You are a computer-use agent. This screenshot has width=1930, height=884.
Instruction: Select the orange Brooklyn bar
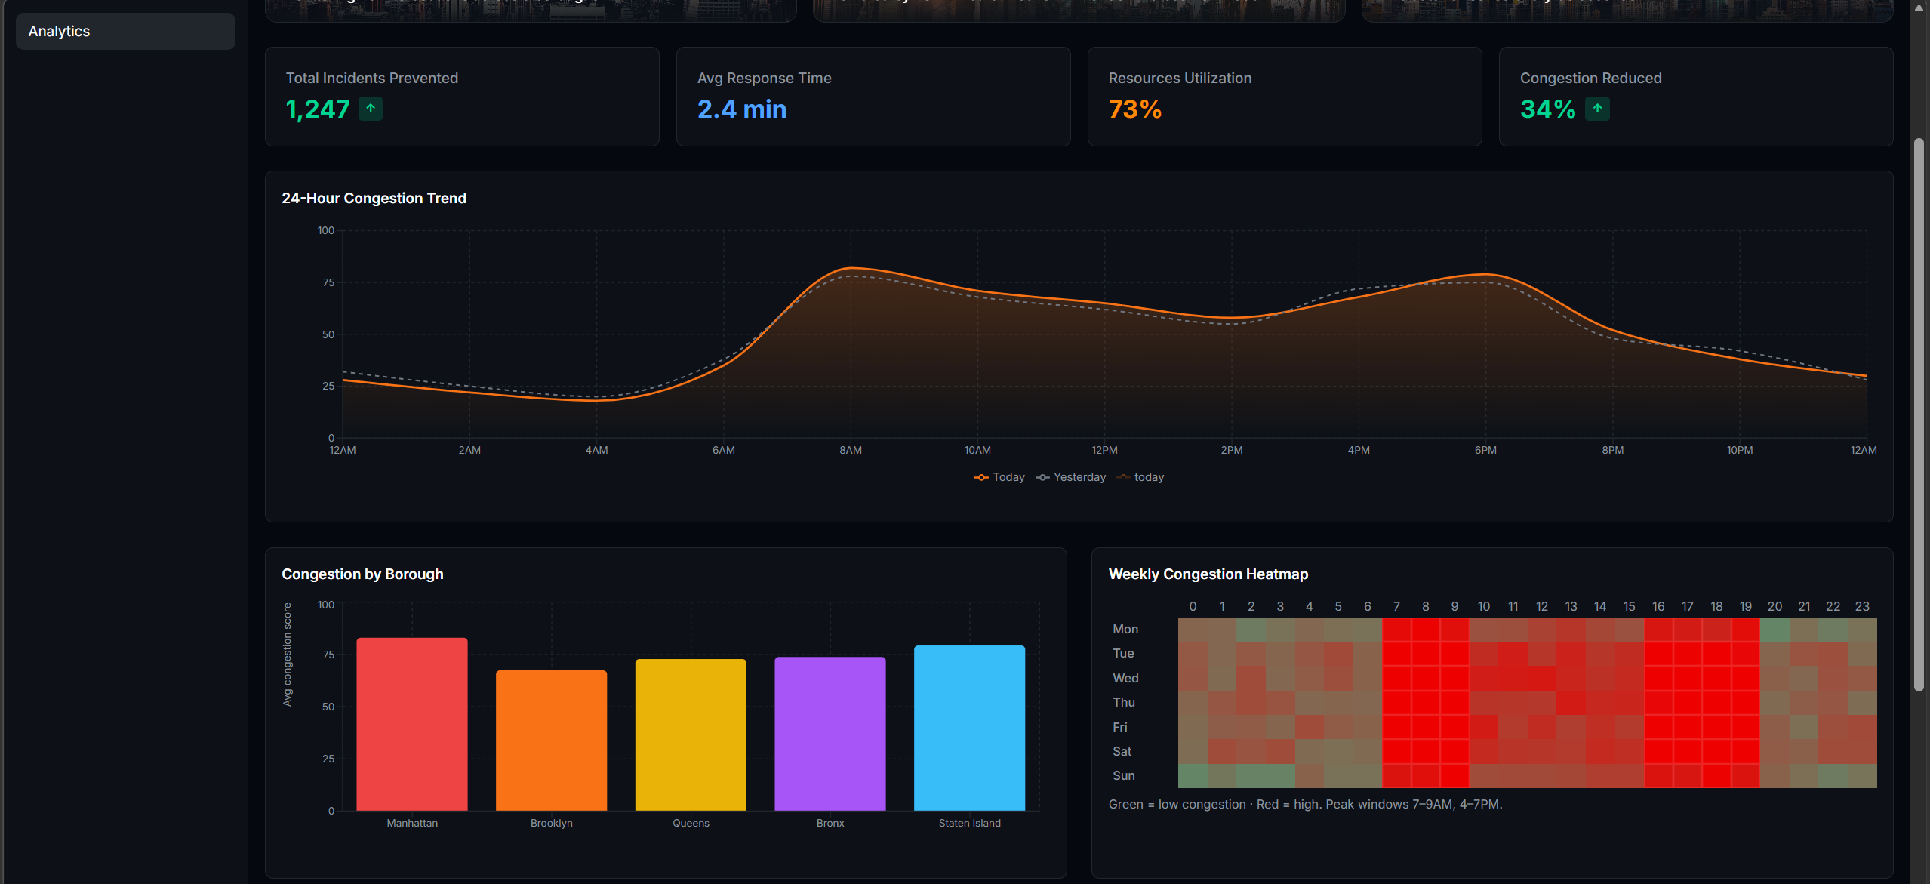[551, 740]
